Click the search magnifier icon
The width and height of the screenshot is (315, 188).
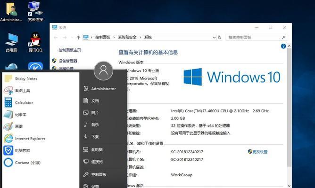click(283, 38)
